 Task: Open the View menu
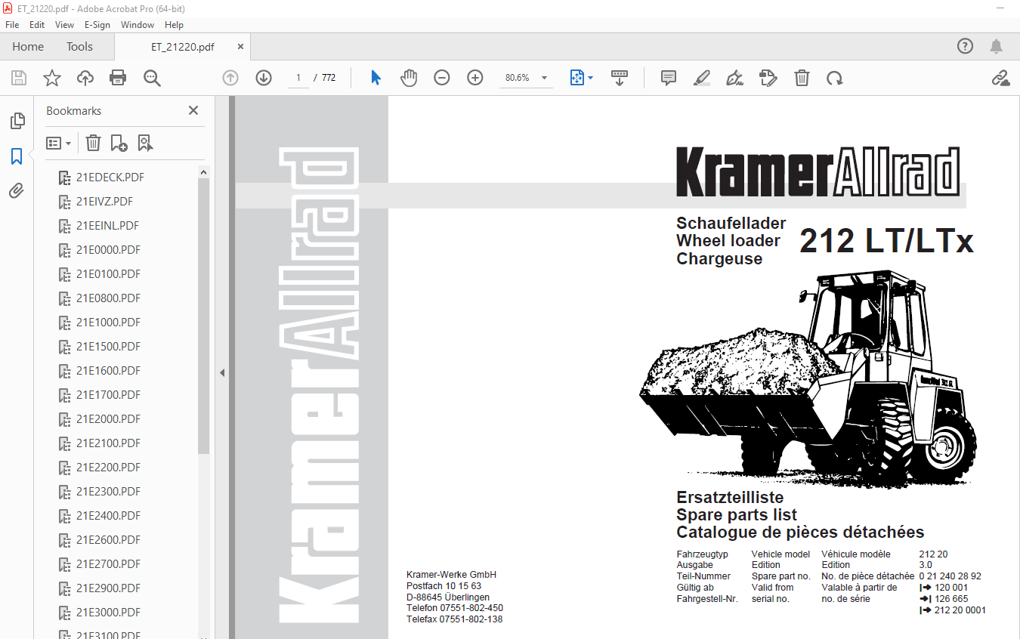(64, 24)
